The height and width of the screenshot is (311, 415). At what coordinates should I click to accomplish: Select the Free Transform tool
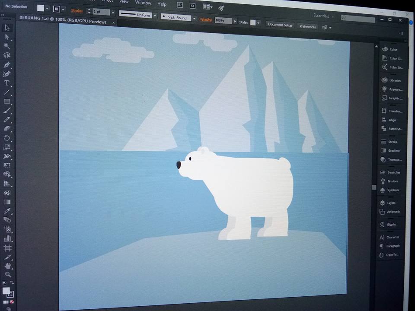pyautogui.click(x=6, y=165)
